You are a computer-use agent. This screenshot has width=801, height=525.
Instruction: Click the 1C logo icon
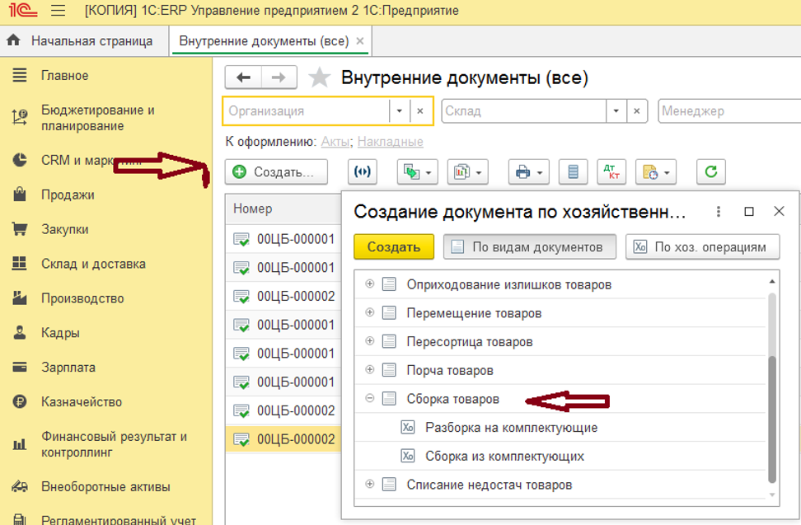pos(21,10)
